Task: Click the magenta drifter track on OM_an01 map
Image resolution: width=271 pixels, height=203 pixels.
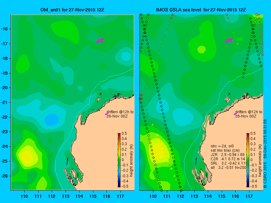Action: click(100, 41)
